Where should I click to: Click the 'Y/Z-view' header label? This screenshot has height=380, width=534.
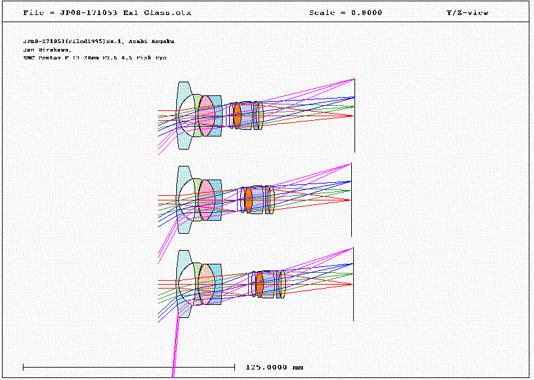coord(467,13)
